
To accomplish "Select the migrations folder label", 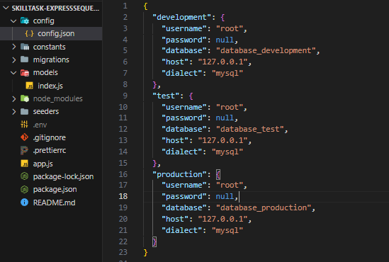I will (51, 59).
